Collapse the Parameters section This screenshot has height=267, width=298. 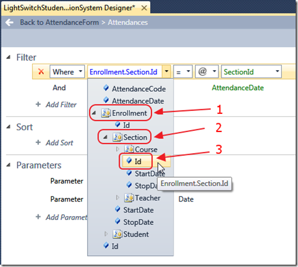pos(8,165)
